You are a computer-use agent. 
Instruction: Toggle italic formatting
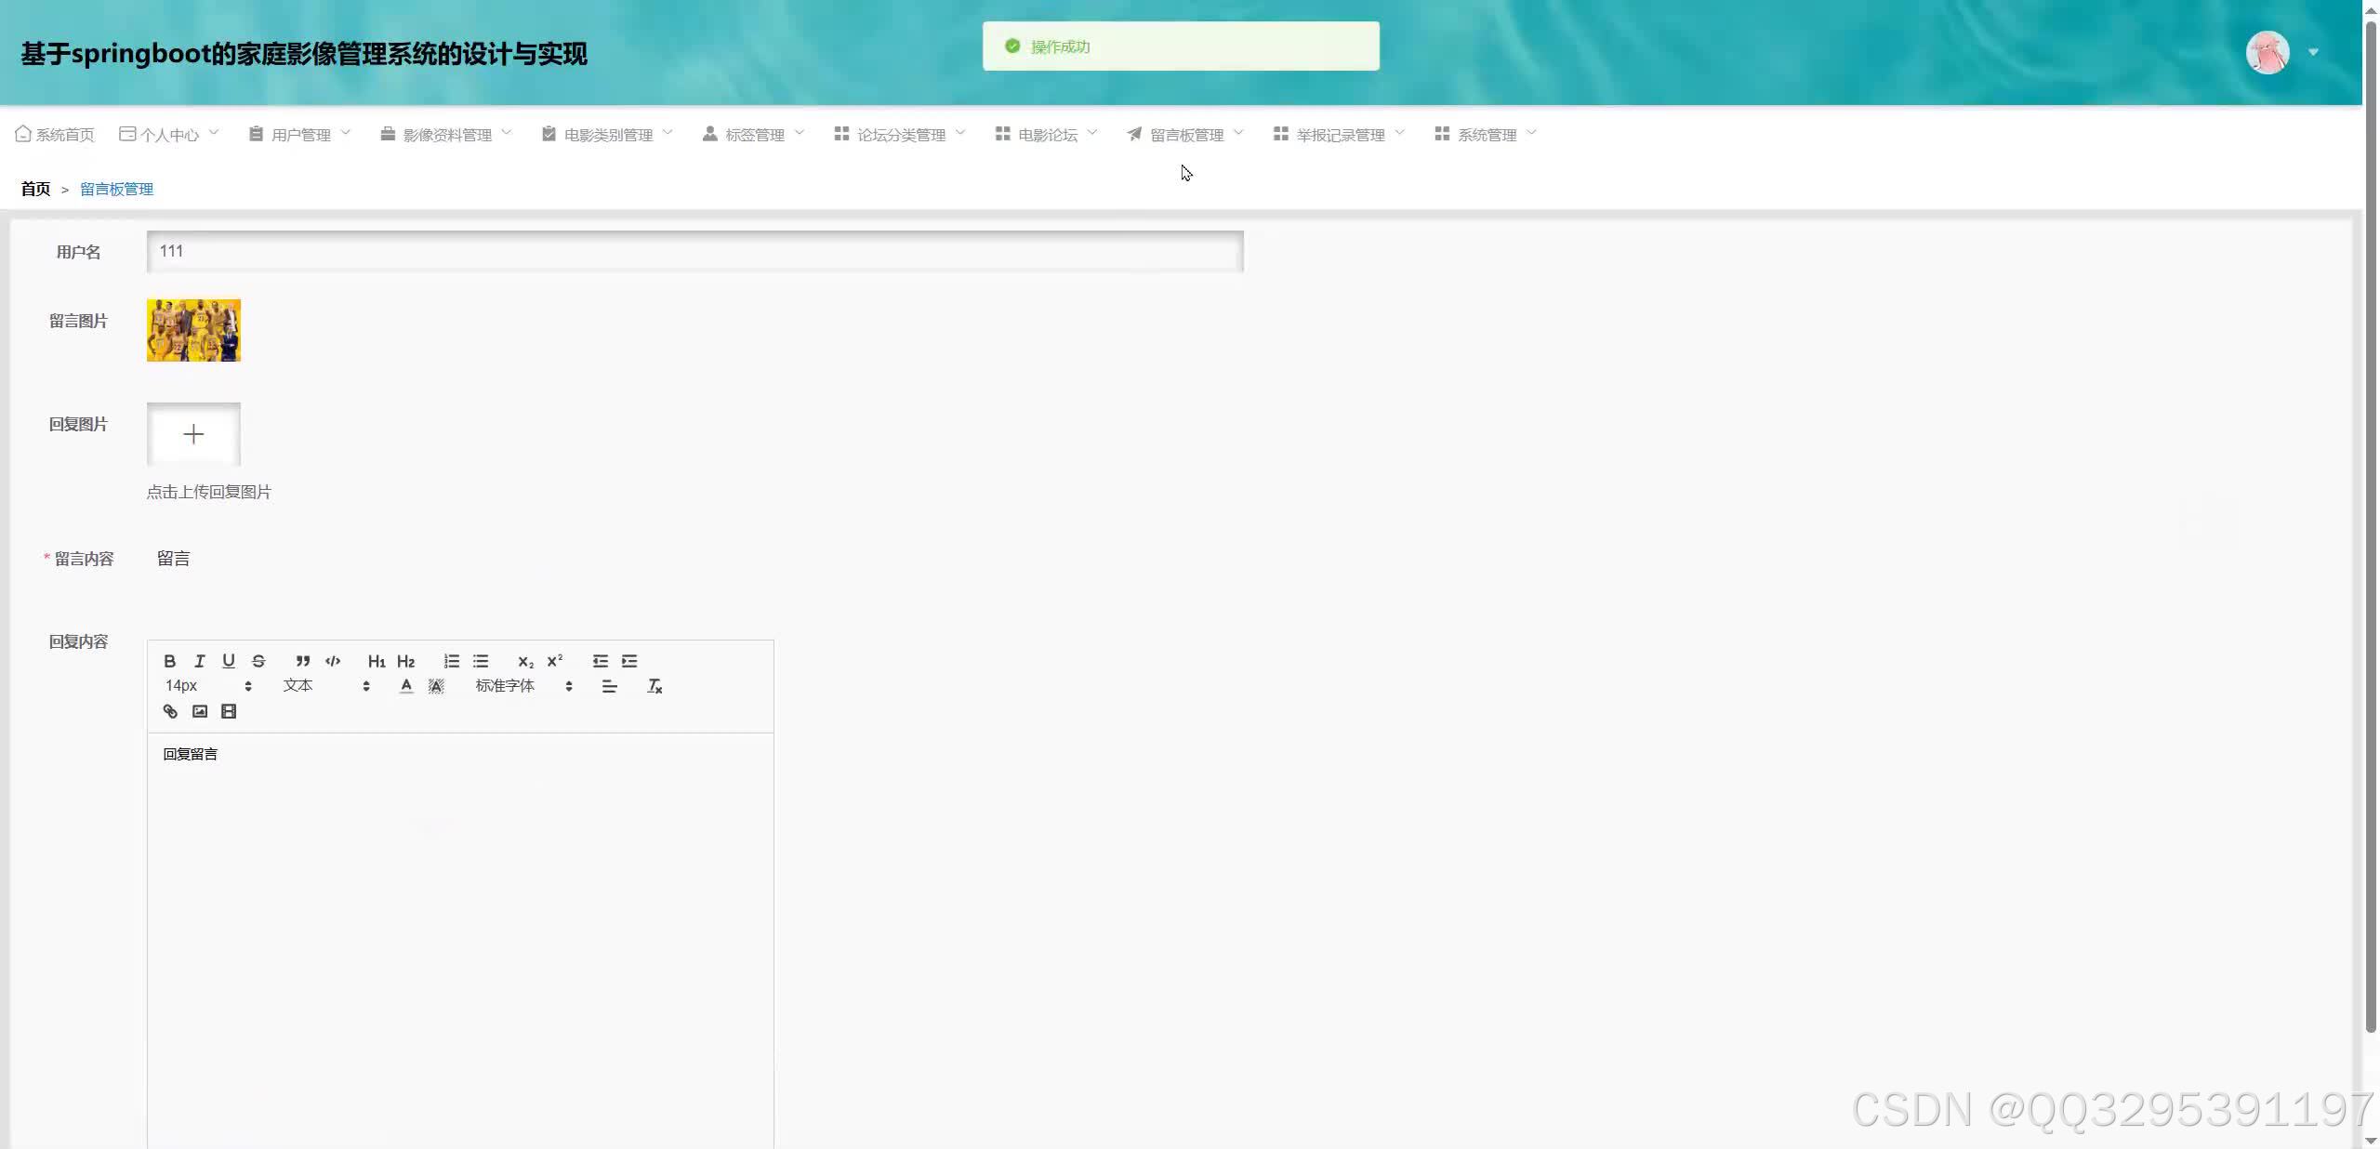(x=199, y=661)
